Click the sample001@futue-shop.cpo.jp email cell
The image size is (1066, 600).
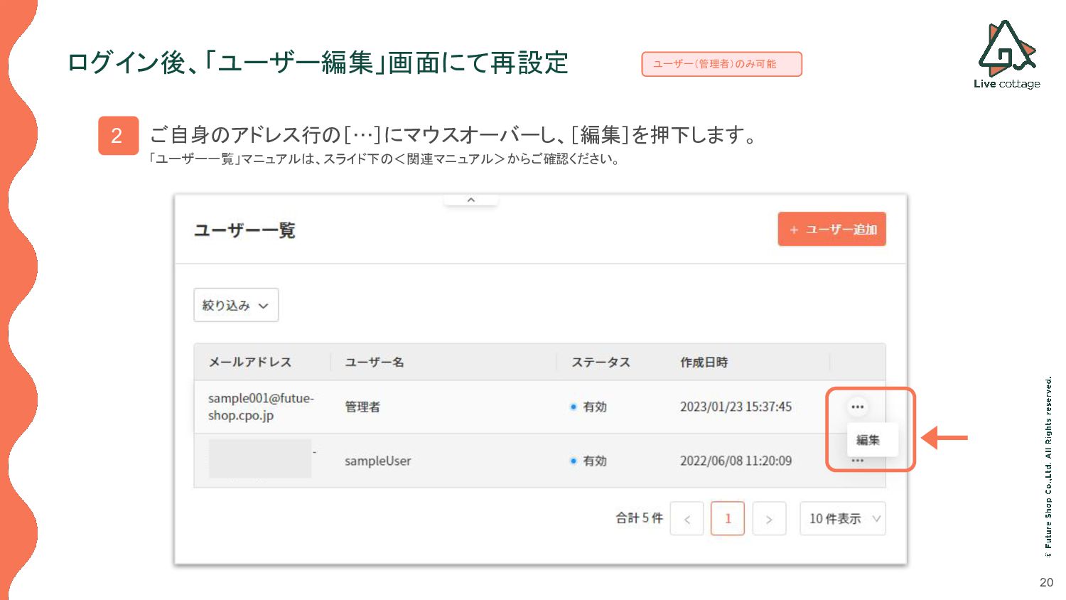click(260, 407)
